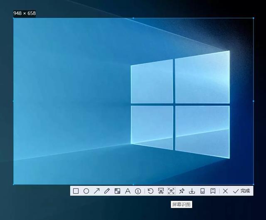This screenshot has height=220, width=266.
Task: Send the screenshot to phone
Action: click(202, 191)
